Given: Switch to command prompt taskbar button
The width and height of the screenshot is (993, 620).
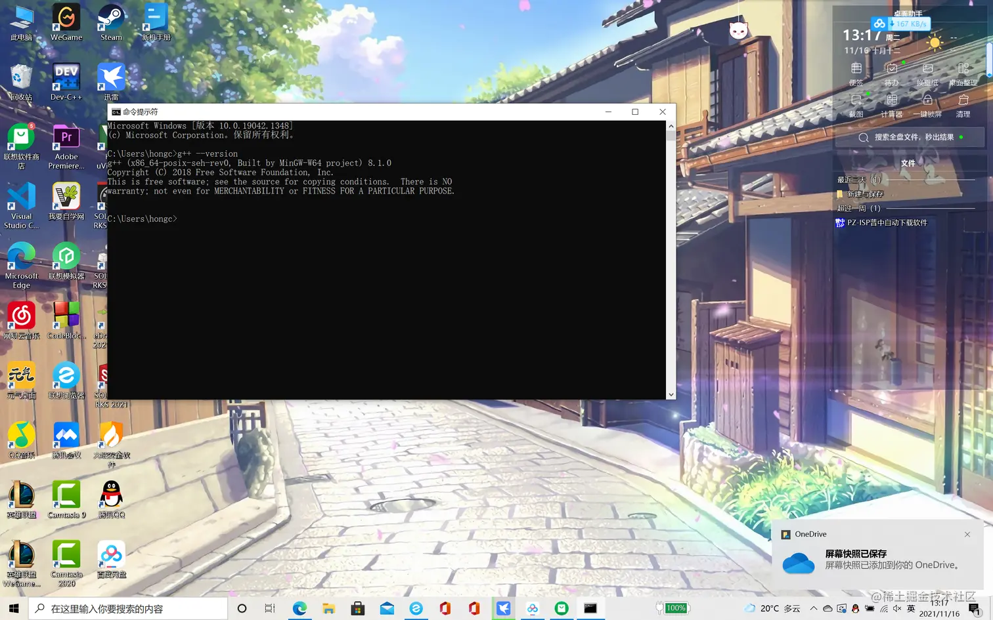Looking at the screenshot, I should 590,609.
